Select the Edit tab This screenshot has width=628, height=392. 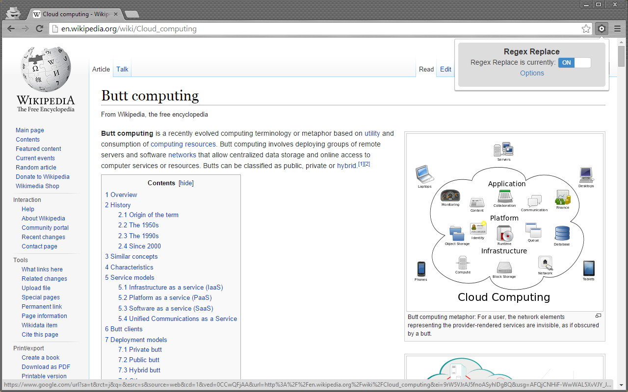(x=445, y=69)
